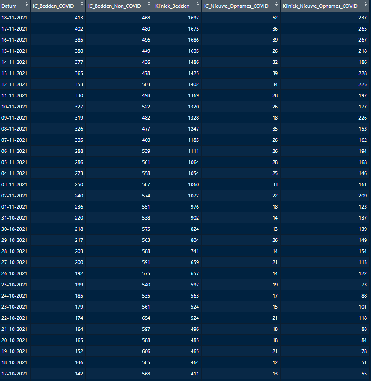Select date cell 05-11-2021

tap(14, 162)
